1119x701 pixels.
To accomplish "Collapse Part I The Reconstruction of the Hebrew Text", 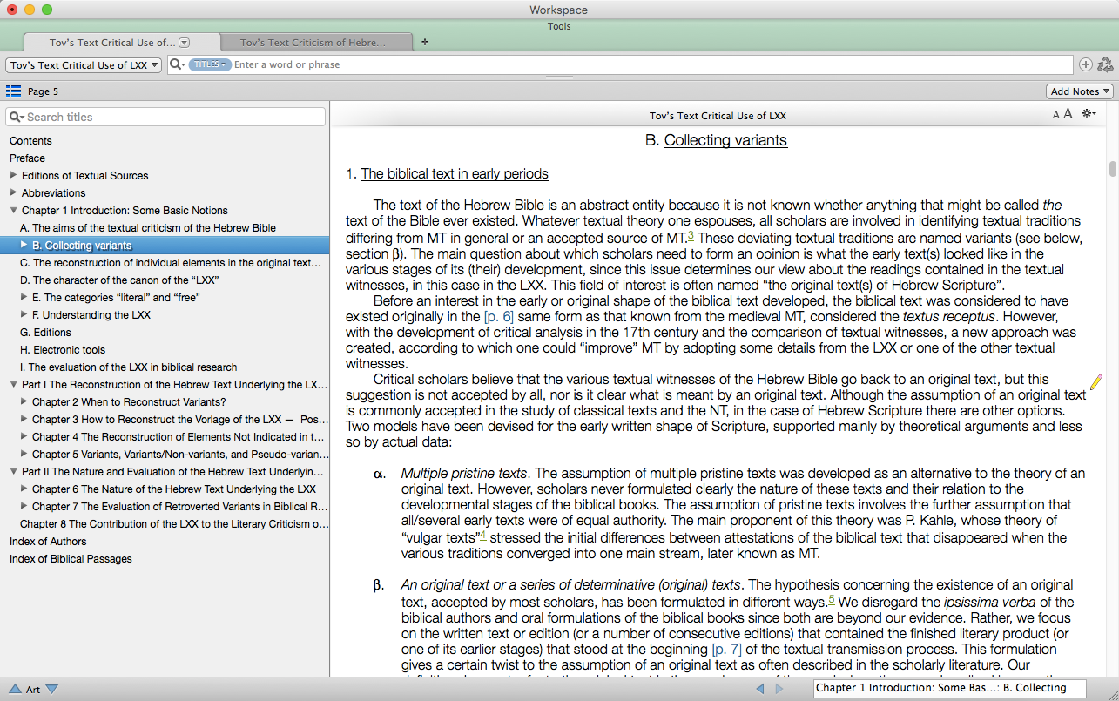I will [x=14, y=384].
